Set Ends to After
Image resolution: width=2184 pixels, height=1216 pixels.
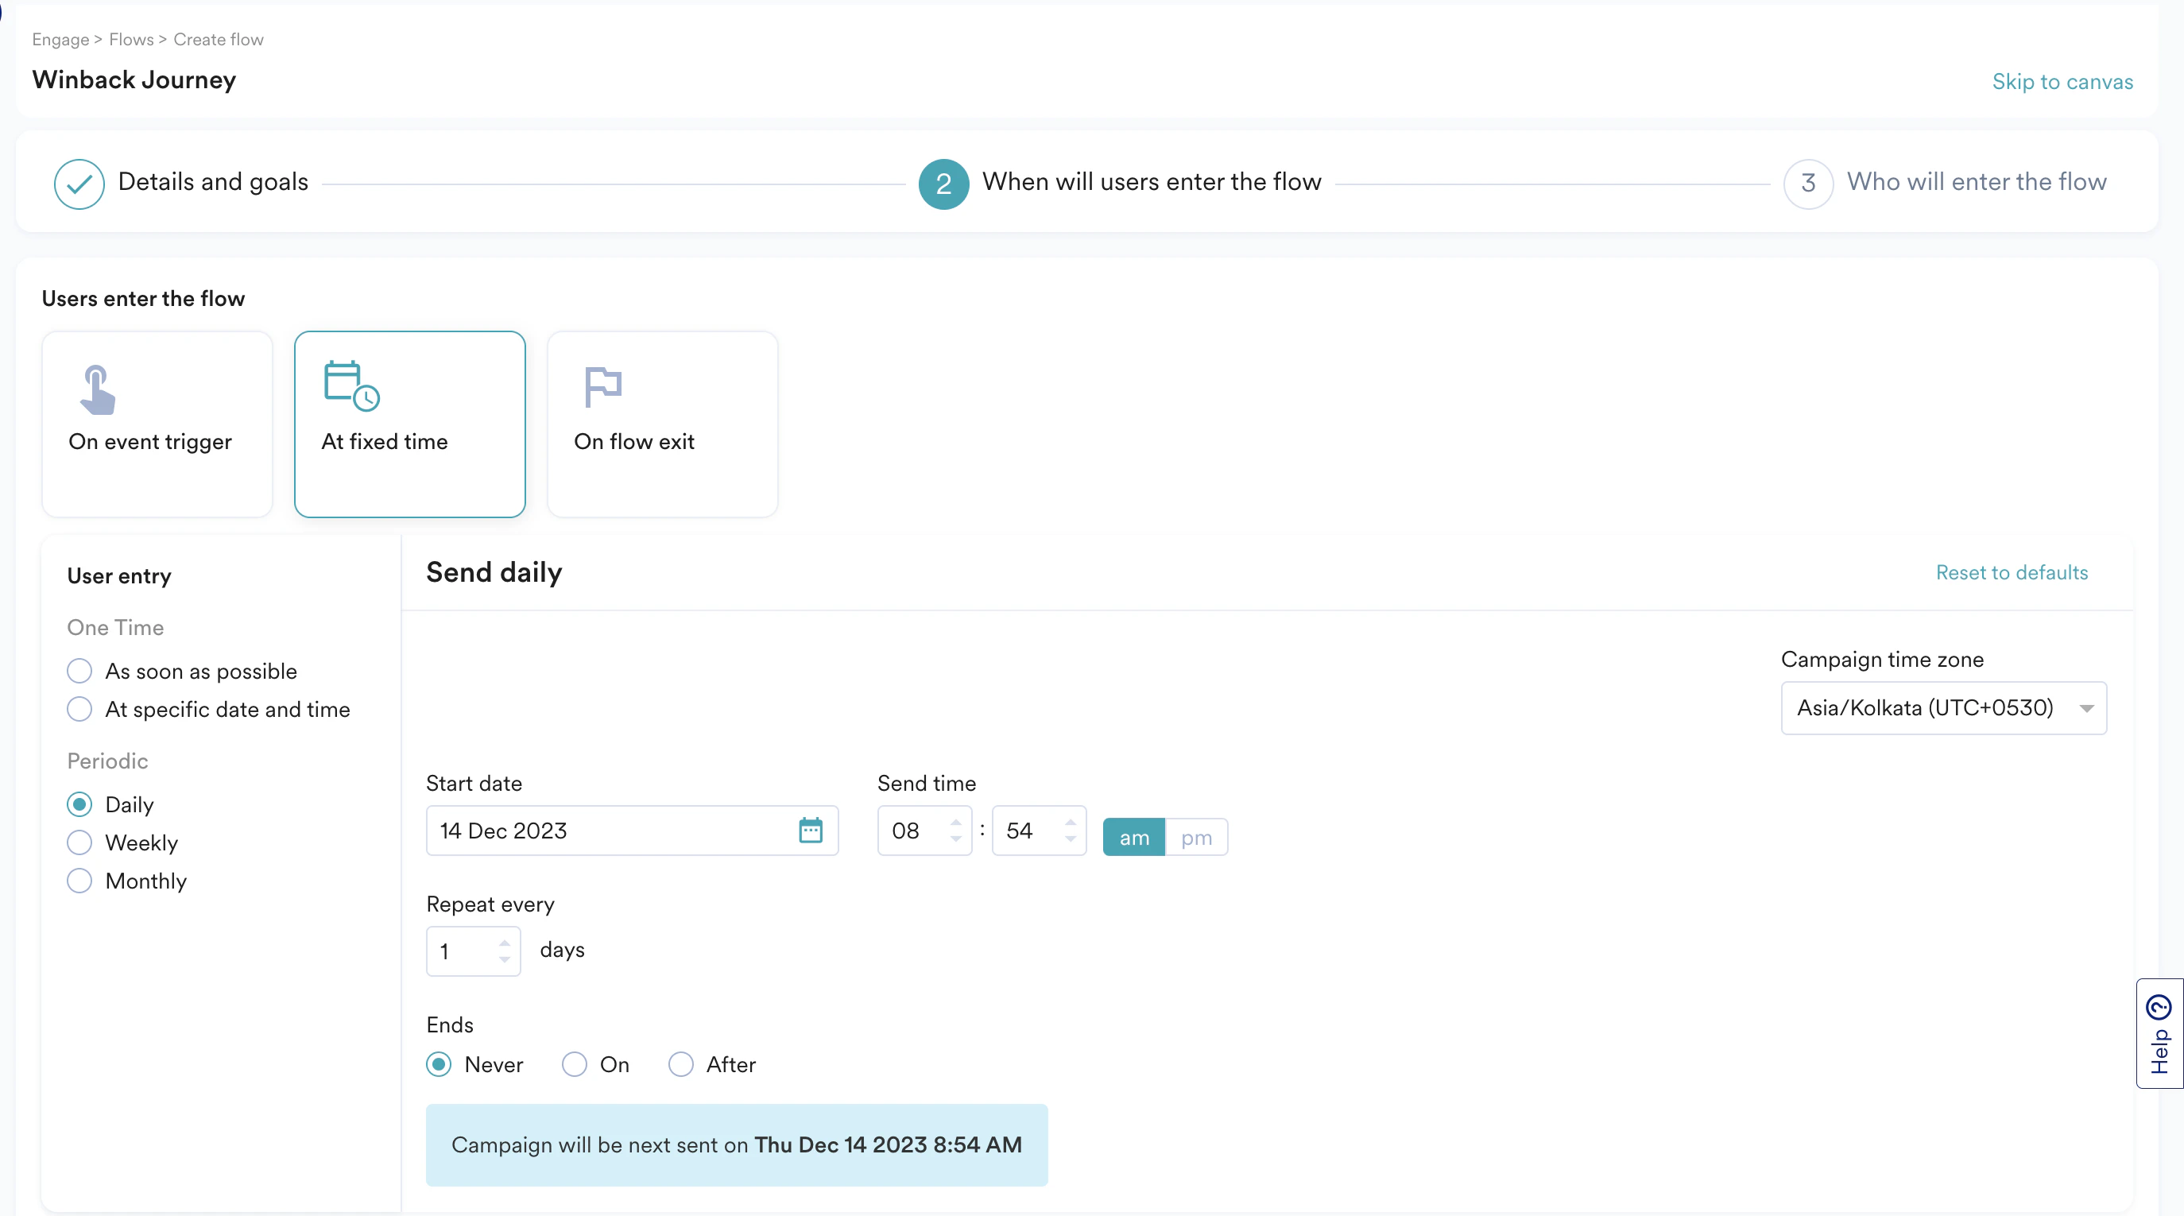pyautogui.click(x=681, y=1064)
